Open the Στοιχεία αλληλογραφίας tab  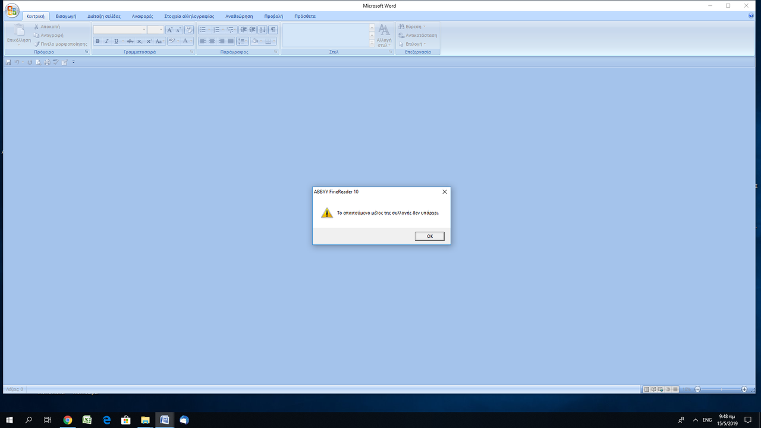189,16
